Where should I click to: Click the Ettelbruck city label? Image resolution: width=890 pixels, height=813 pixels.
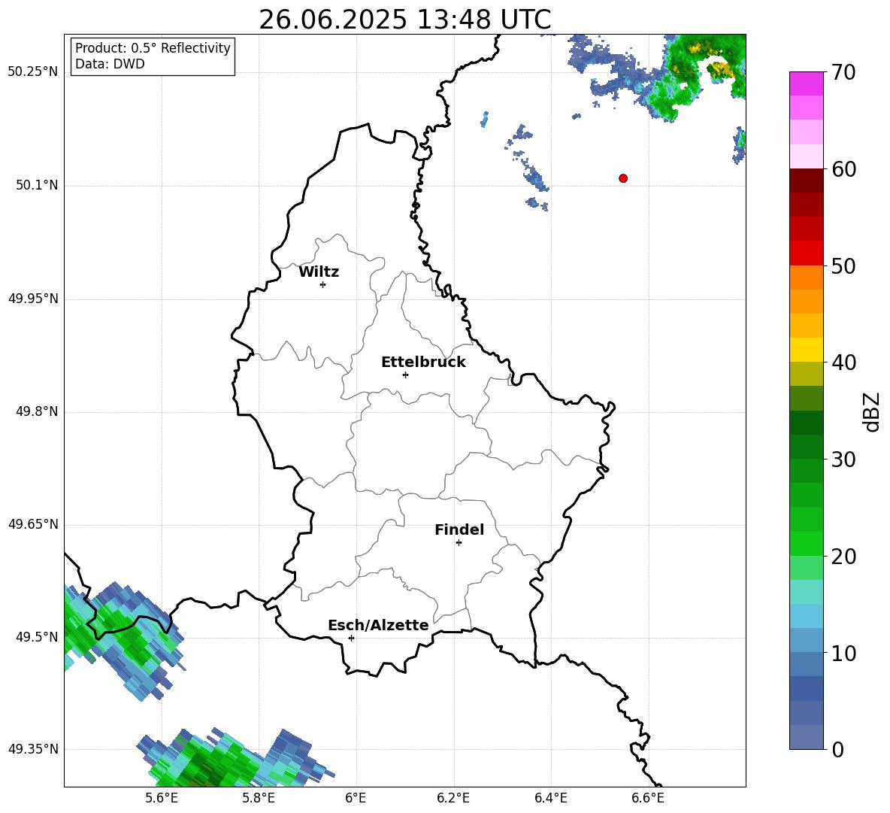pos(423,363)
